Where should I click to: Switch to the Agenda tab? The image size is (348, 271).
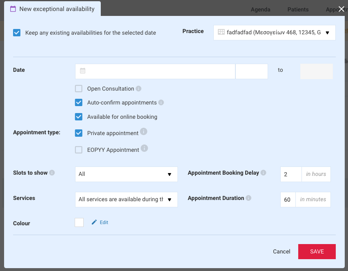(x=260, y=9)
